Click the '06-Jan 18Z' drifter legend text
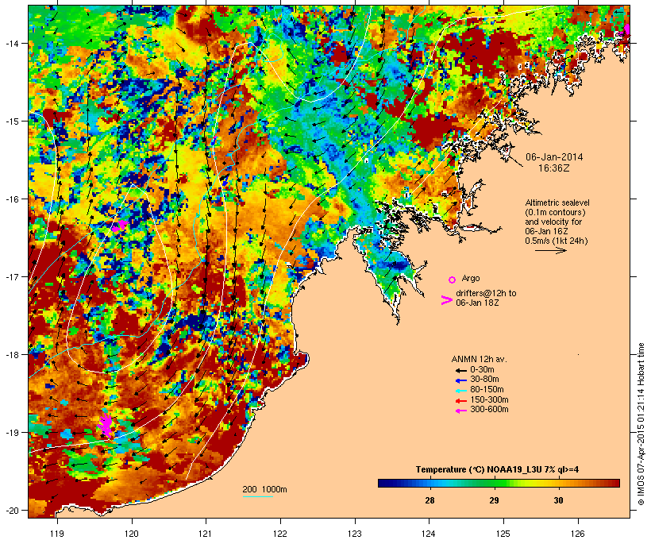The width and height of the screenshot is (651, 540). tap(477, 303)
